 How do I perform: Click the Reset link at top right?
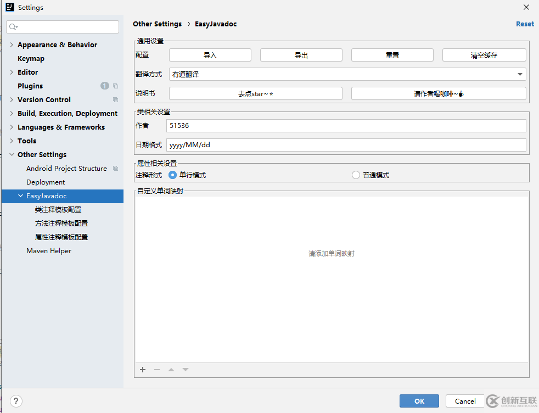(x=525, y=24)
